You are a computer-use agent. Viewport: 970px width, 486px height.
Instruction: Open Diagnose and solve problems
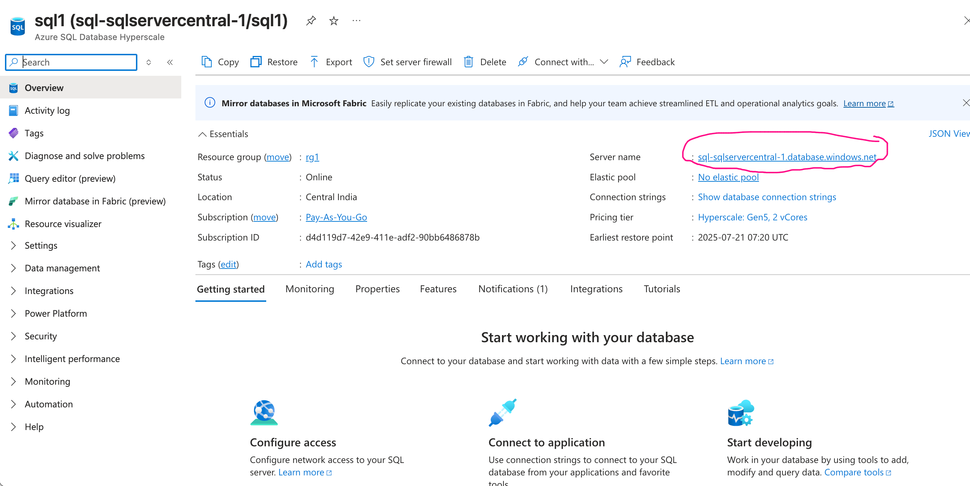85,156
